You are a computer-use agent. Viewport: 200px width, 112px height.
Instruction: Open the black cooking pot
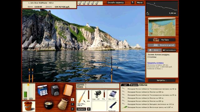(49, 104)
